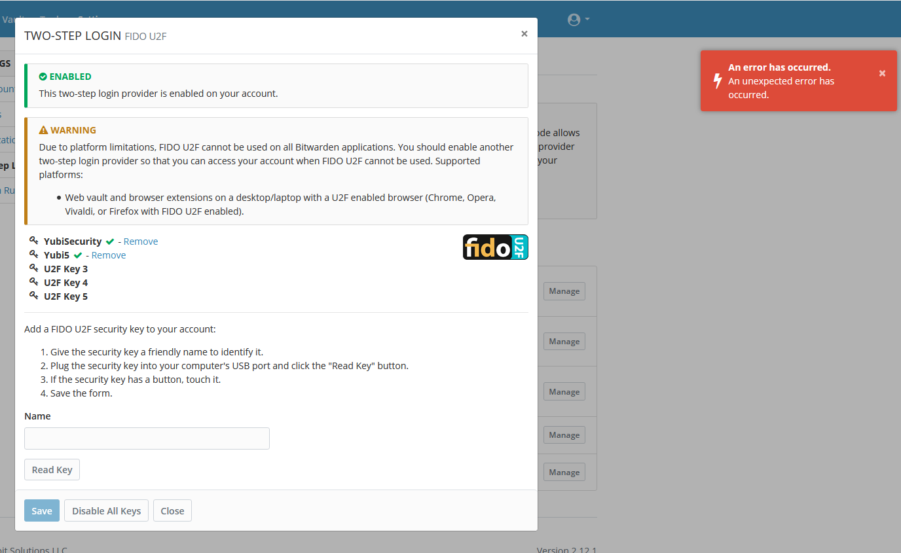Open the user account menu in header
The image size is (901, 553).
tap(578, 20)
